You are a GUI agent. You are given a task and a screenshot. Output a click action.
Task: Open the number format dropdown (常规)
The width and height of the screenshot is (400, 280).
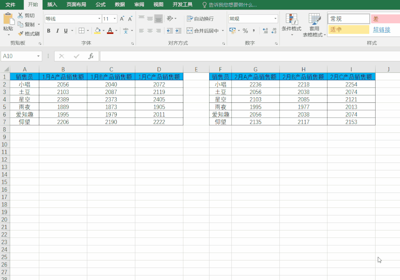pos(275,18)
